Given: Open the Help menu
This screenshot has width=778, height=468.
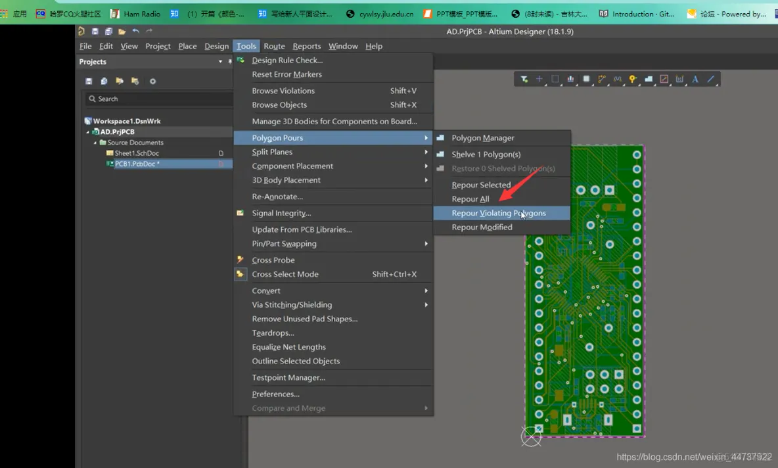Looking at the screenshot, I should pyautogui.click(x=374, y=46).
